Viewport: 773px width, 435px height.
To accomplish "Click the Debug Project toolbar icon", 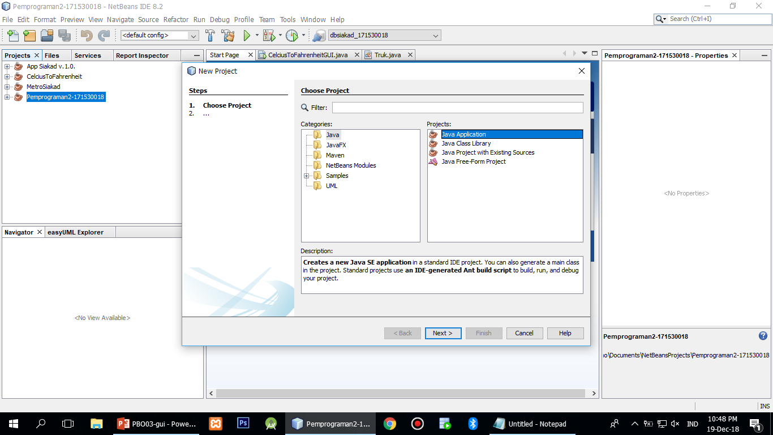I will pos(269,35).
